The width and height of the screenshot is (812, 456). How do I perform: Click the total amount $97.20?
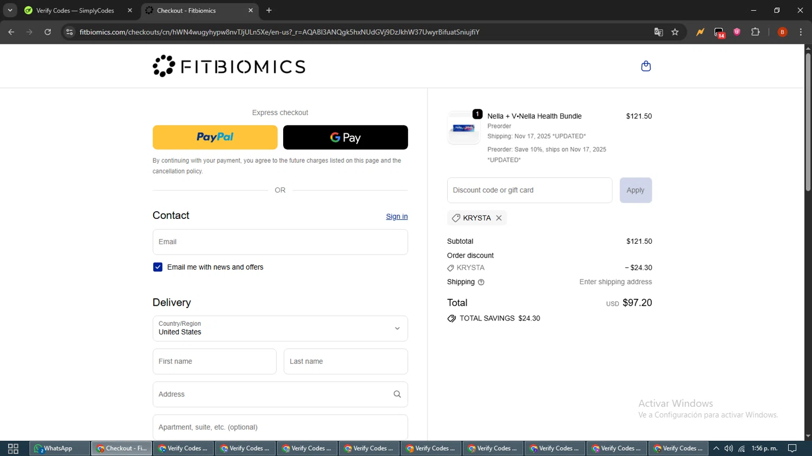[637, 303]
